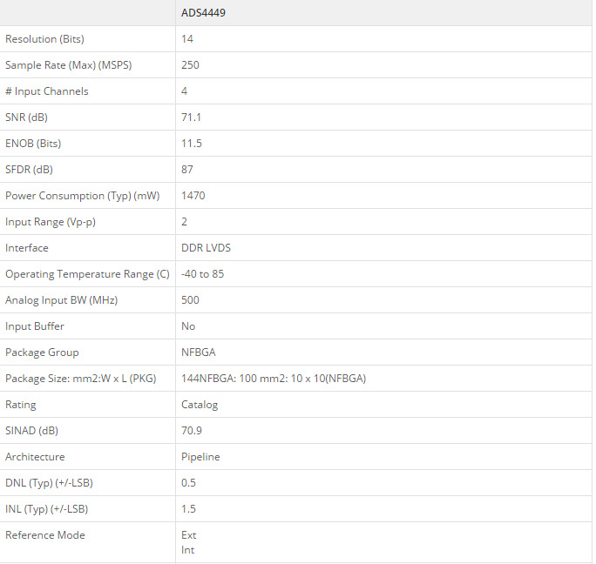
Task: Click the temperature range value -40 to 85
Action: (202, 274)
